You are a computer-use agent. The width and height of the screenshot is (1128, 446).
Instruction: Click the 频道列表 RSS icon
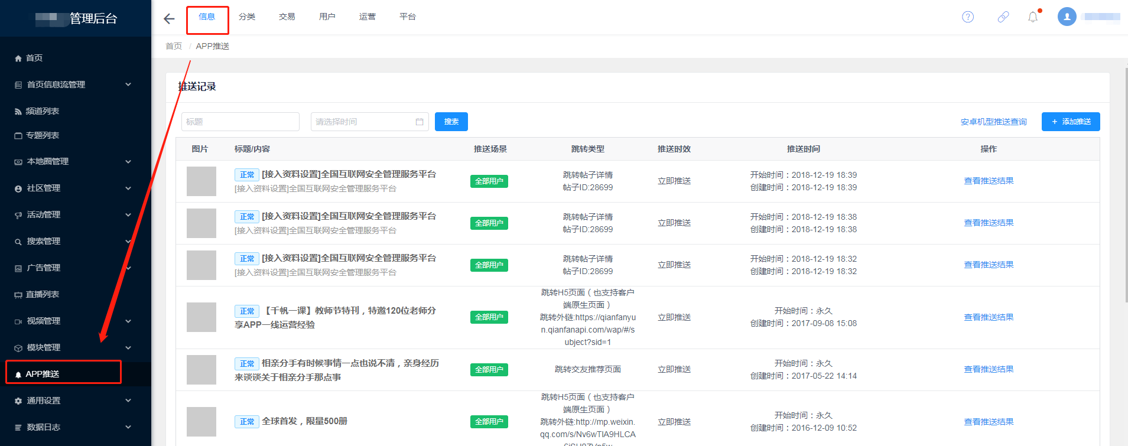point(18,112)
